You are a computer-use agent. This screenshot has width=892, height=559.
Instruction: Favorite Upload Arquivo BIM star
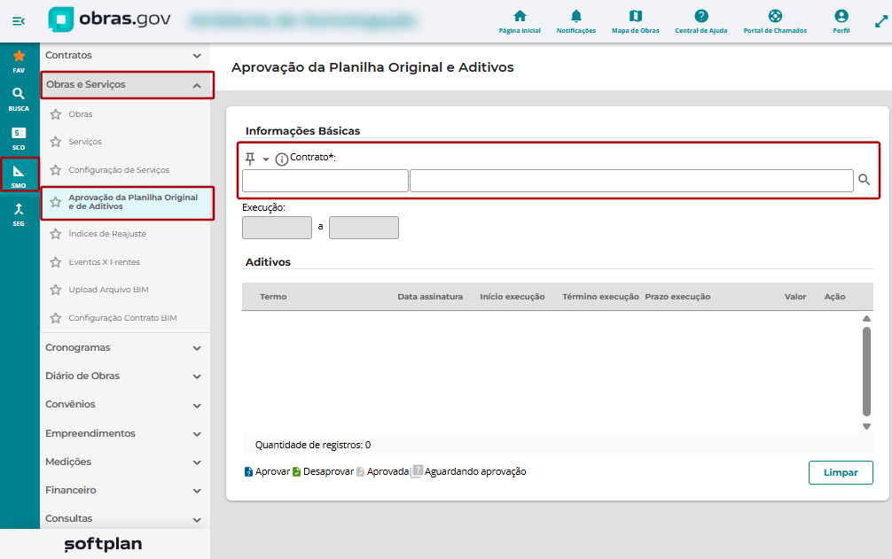55,290
